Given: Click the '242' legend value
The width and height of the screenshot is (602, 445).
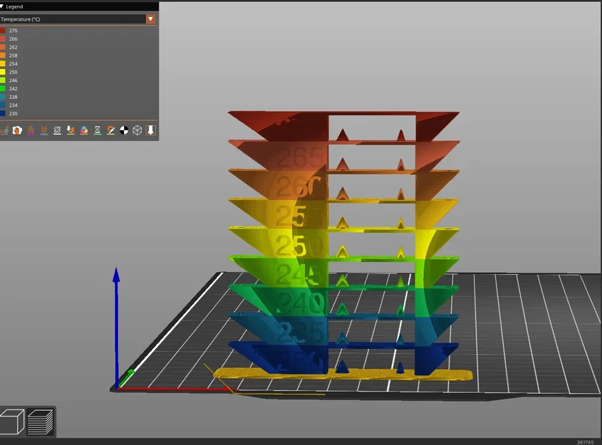Looking at the screenshot, I should point(13,88).
